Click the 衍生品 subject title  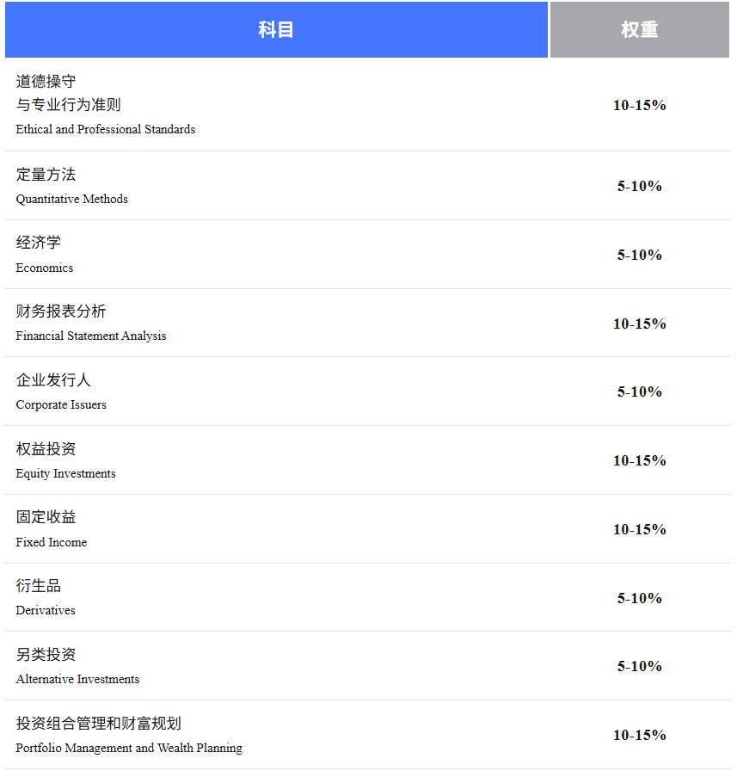pyautogui.click(x=38, y=586)
